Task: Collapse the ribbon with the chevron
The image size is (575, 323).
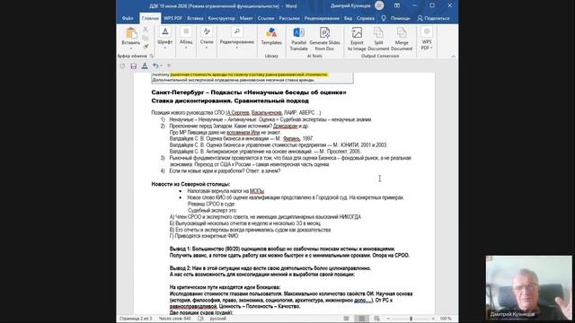Action: click(x=453, y=57)
